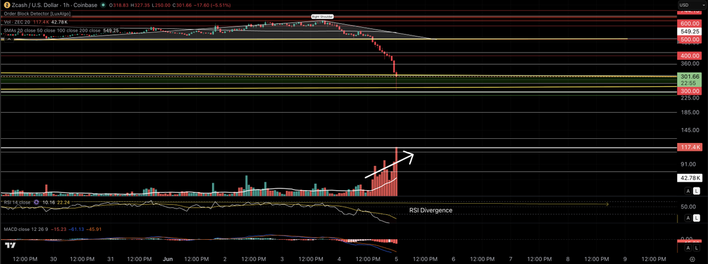Toggle log scale L in MACD pane
Viewport: 708px width, 264px height.
[x=697, y=247]
